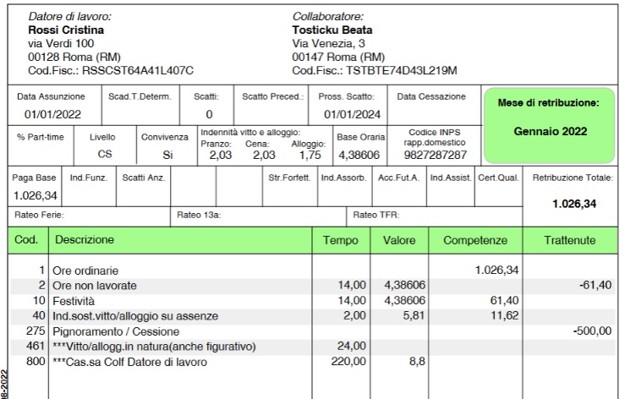This screenshot has width=625, height=399.
Task: Click Mese di retribuzione heading
Action: click(x=549, y=103)
